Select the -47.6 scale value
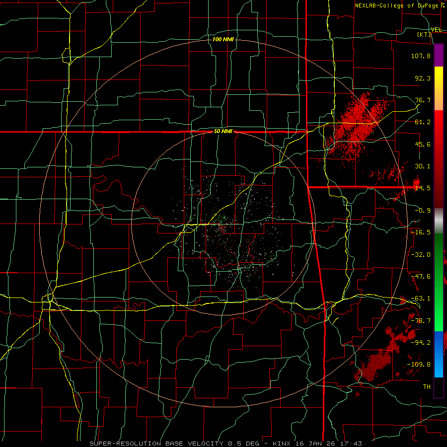Screen dimensions: 447x447 pyautogui.click(x=421, y=277)
